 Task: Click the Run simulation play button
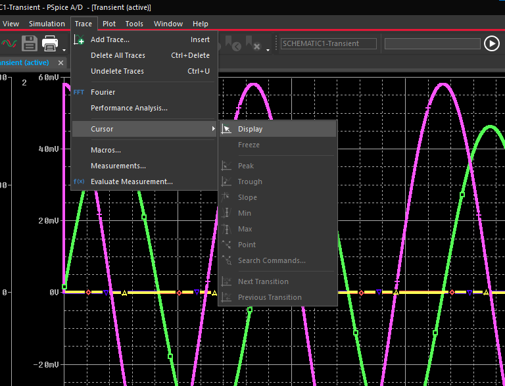coord(492,43)
